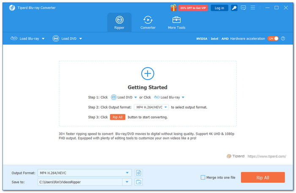Click the Tipard app logo icon
Screen dimensions: 296x193
tap(12, 8)
